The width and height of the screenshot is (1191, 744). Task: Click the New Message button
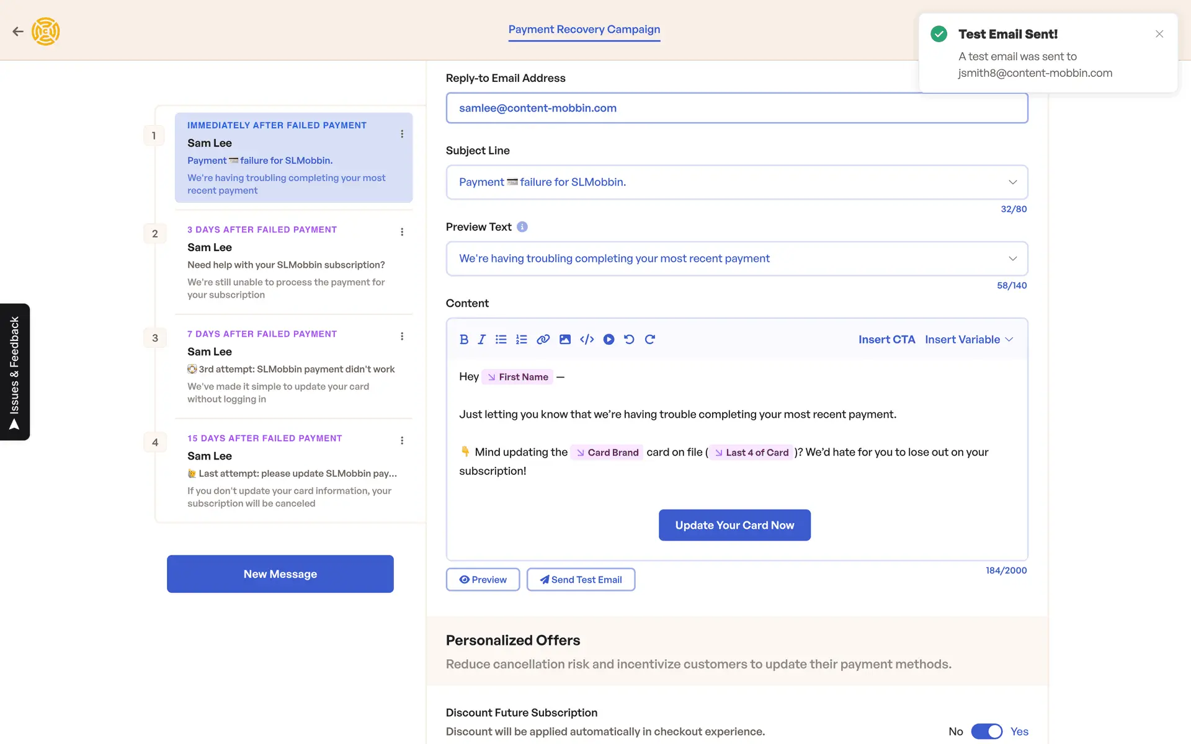click(x=280, y=574)
